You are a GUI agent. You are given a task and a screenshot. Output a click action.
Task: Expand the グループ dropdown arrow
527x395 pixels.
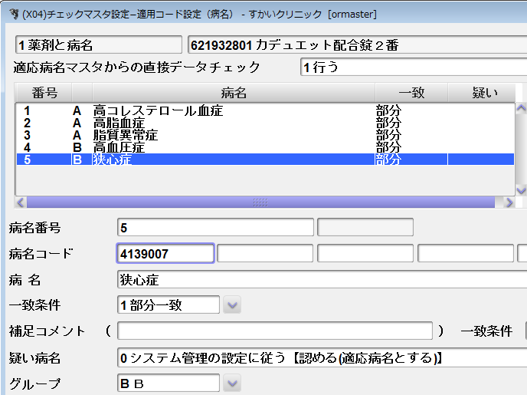(233, 383)
